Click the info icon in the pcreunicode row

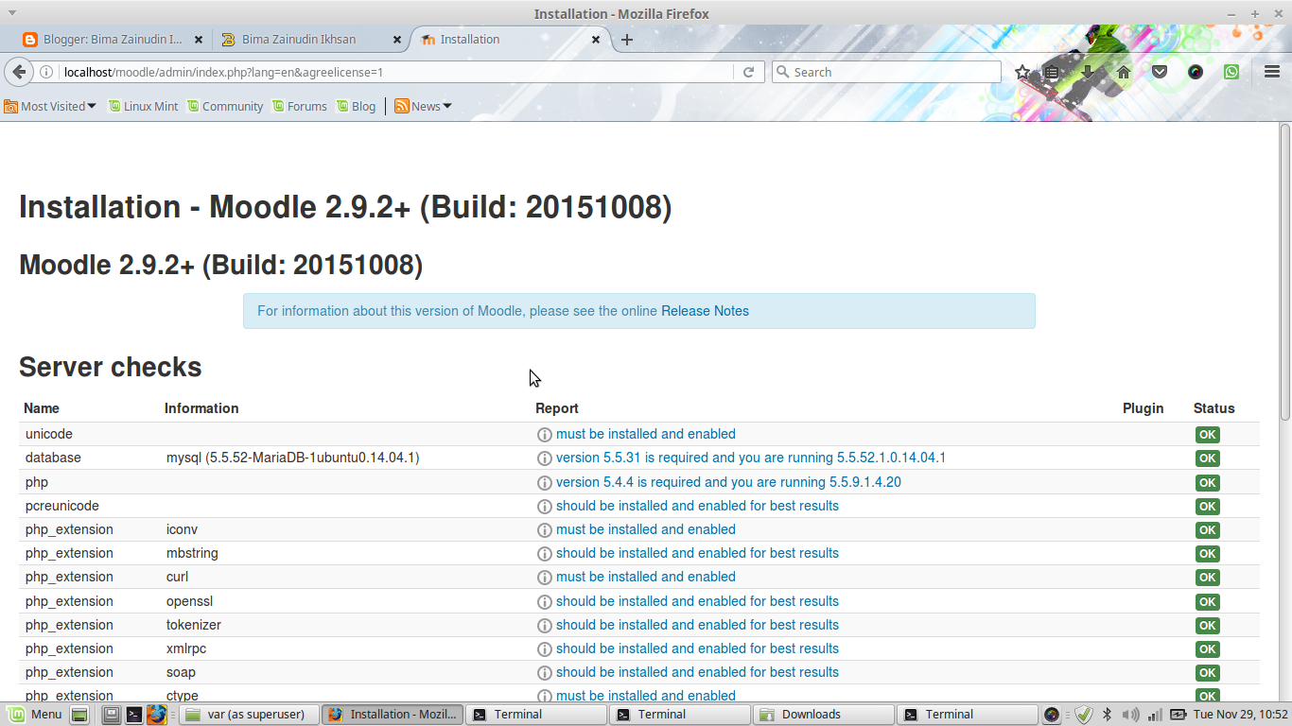point(545,507)
